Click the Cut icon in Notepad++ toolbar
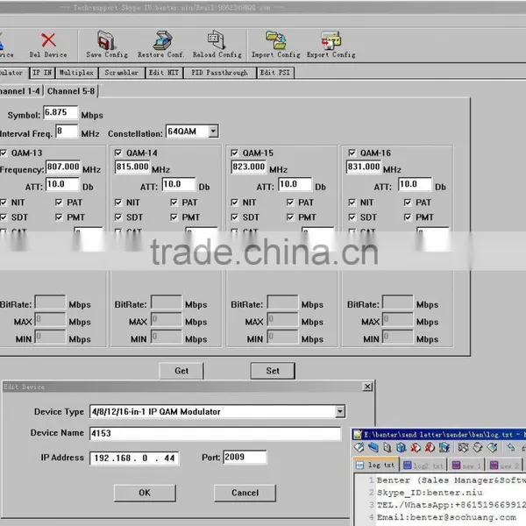Screen dimensions: 526x526 [x=463, y=447]
